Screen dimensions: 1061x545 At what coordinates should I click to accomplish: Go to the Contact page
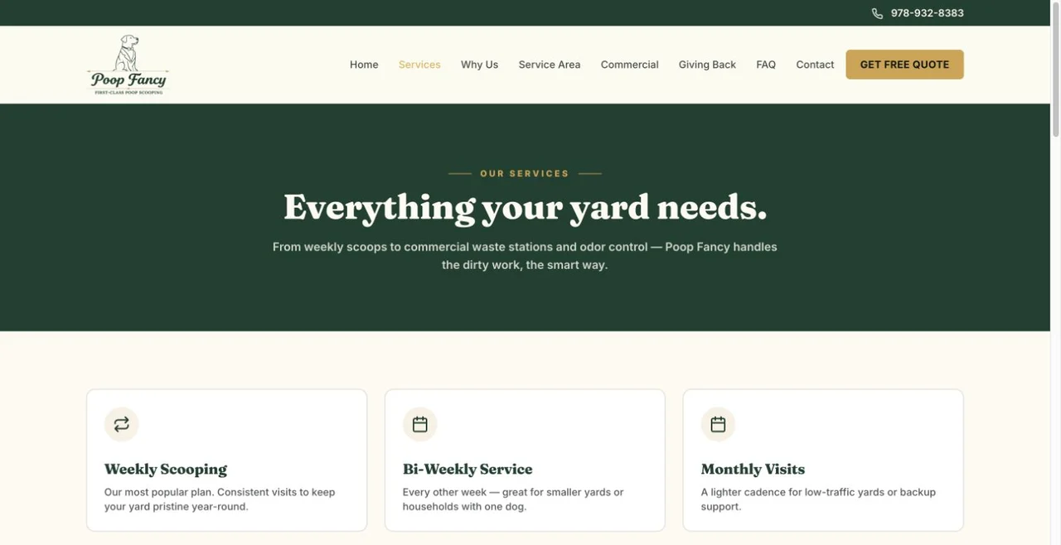(815, 65)
